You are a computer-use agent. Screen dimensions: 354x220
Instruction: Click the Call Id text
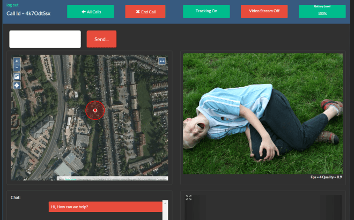[x=29, y=13]
